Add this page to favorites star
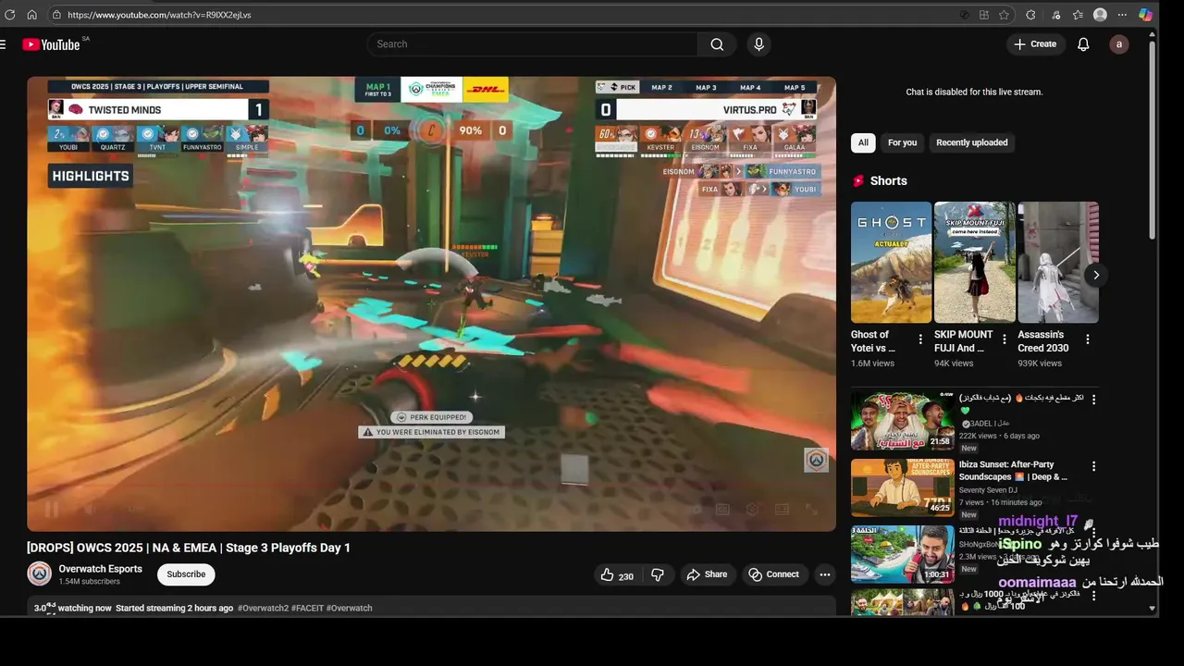 pyautogui.click(x=1005, y=15)
